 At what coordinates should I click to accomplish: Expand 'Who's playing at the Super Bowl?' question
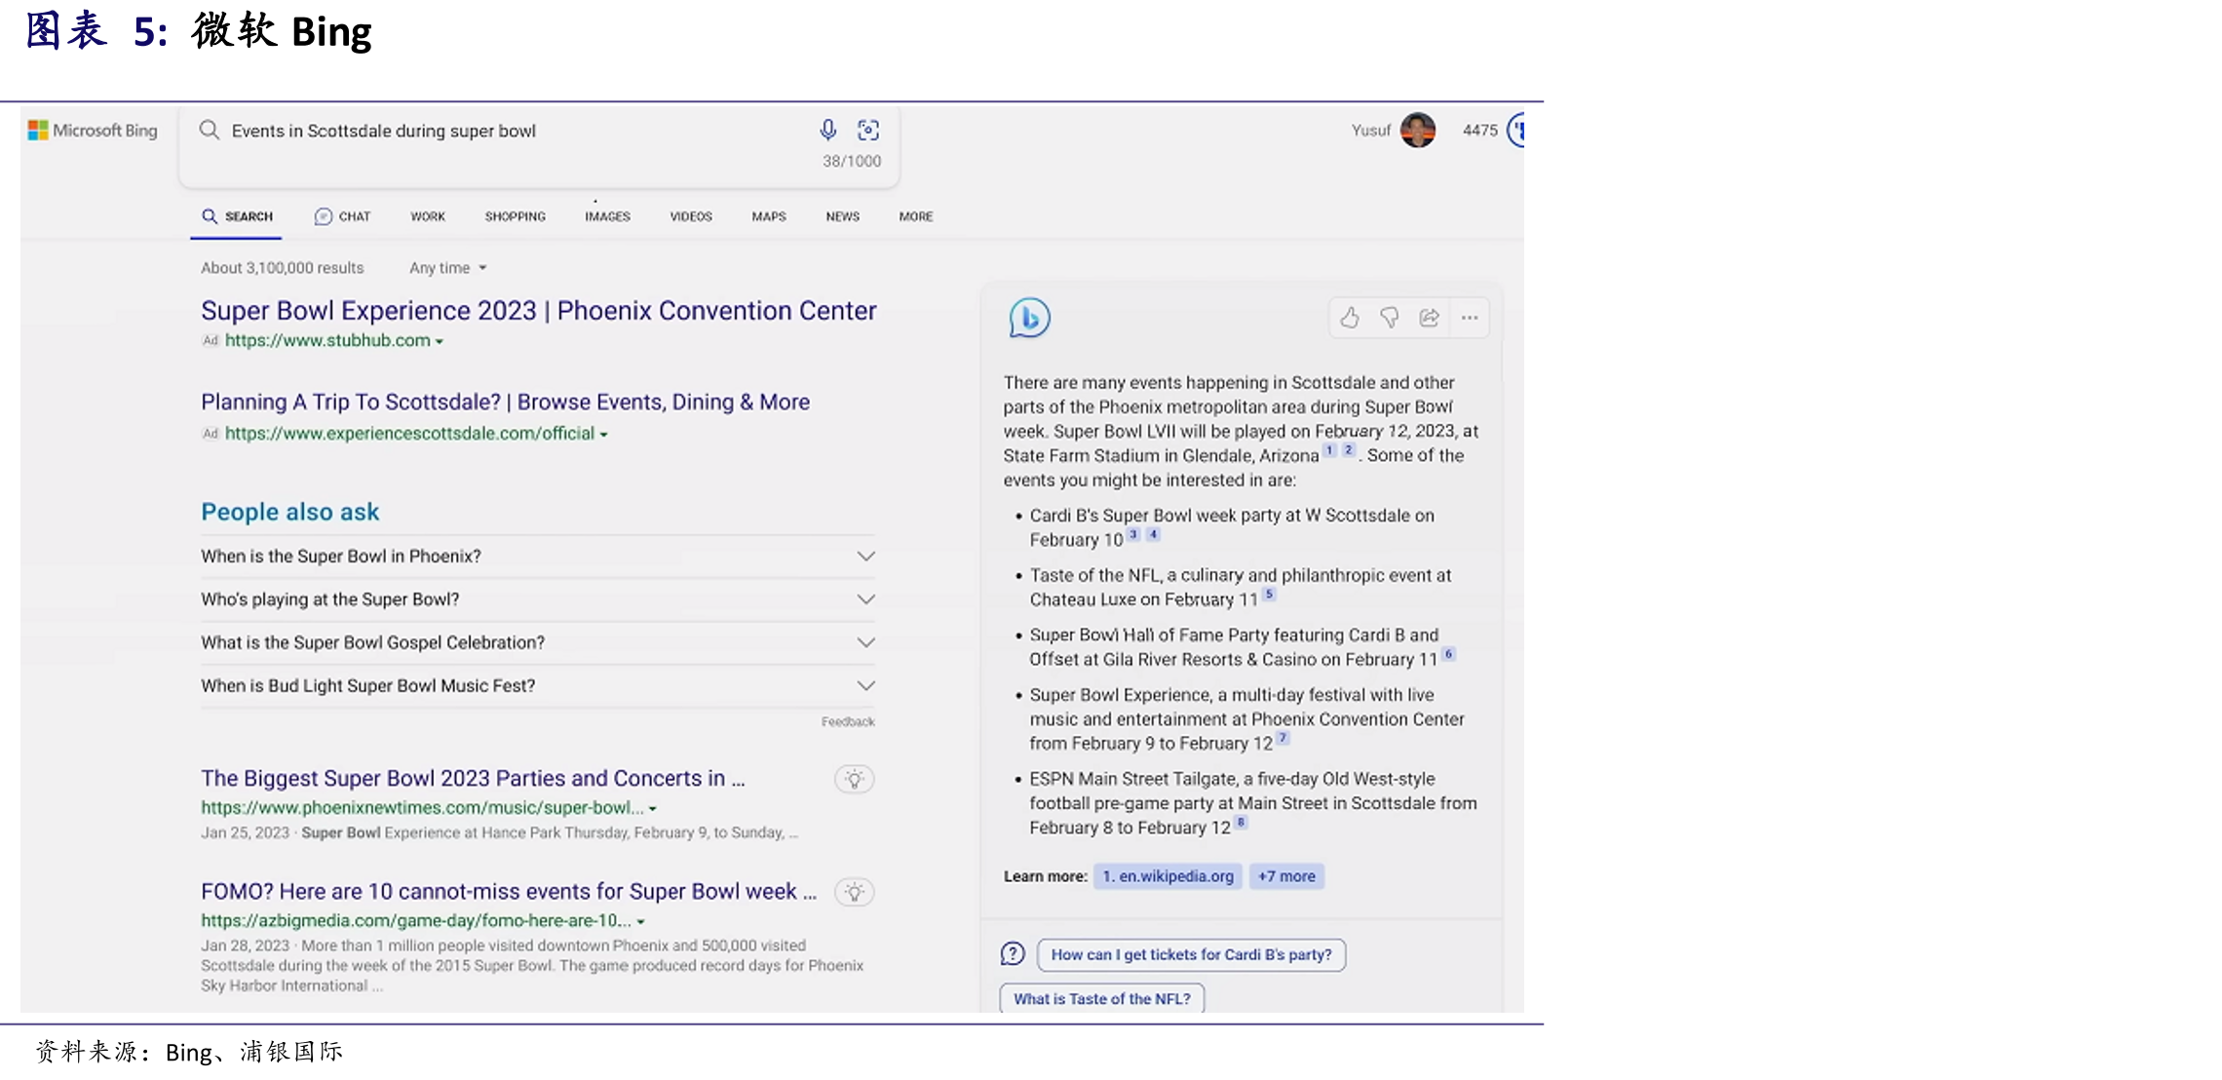[x=538, y=599]
